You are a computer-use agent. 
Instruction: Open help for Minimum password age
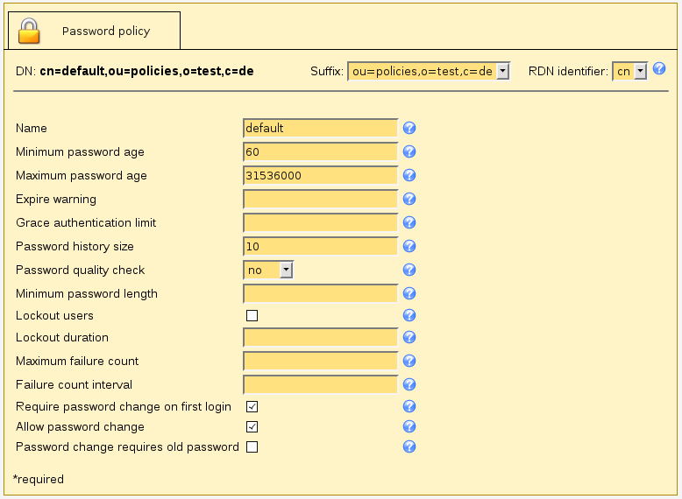[x=409, y=151]
